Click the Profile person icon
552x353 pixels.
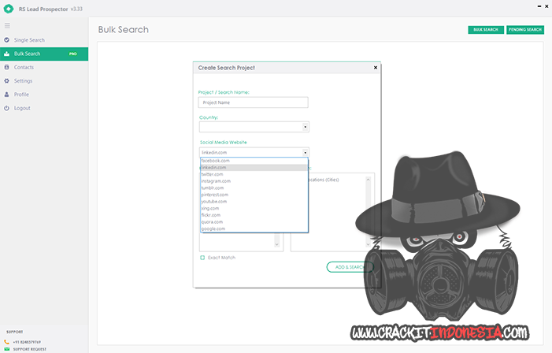[7, 94]
